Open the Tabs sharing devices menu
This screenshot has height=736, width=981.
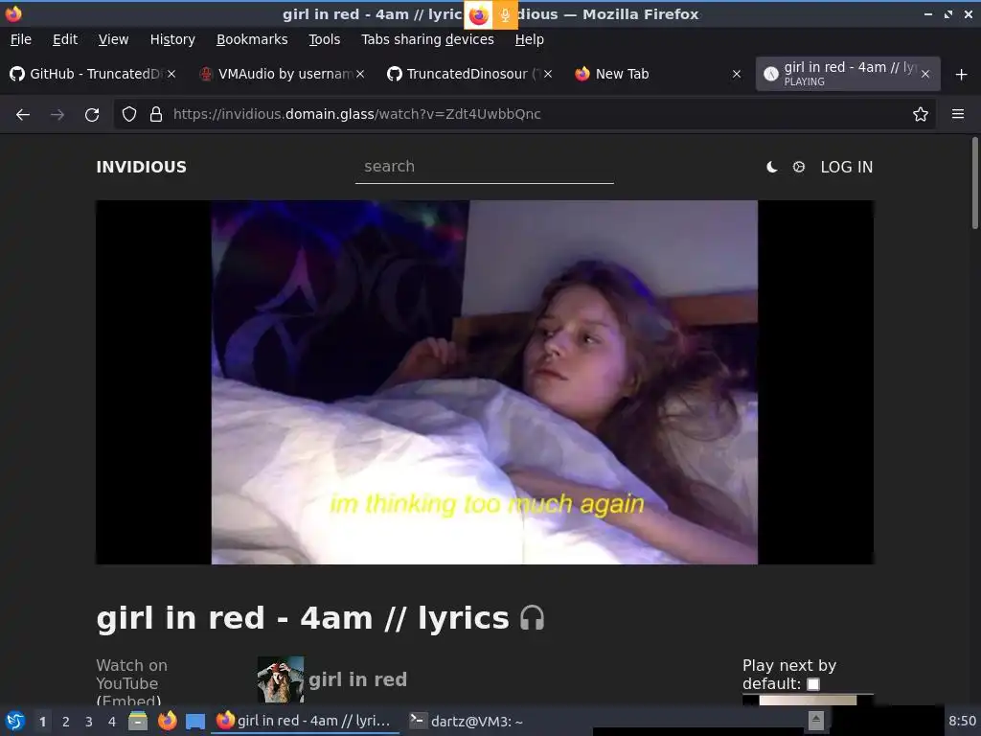click(x=427, y=39)
